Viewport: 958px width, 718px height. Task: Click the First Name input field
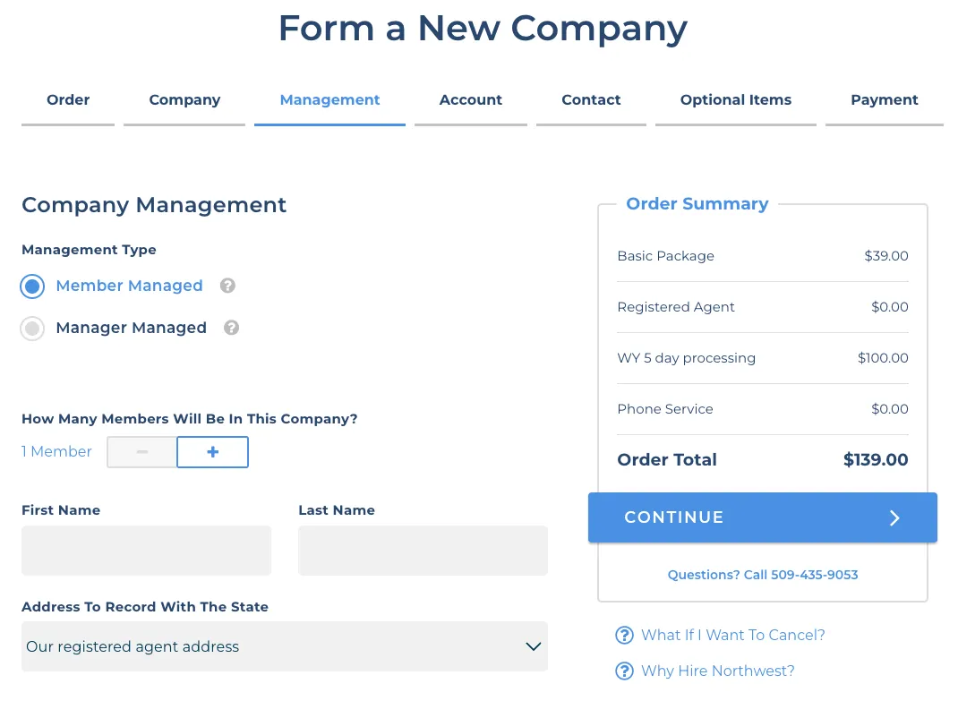click(146, 550)
